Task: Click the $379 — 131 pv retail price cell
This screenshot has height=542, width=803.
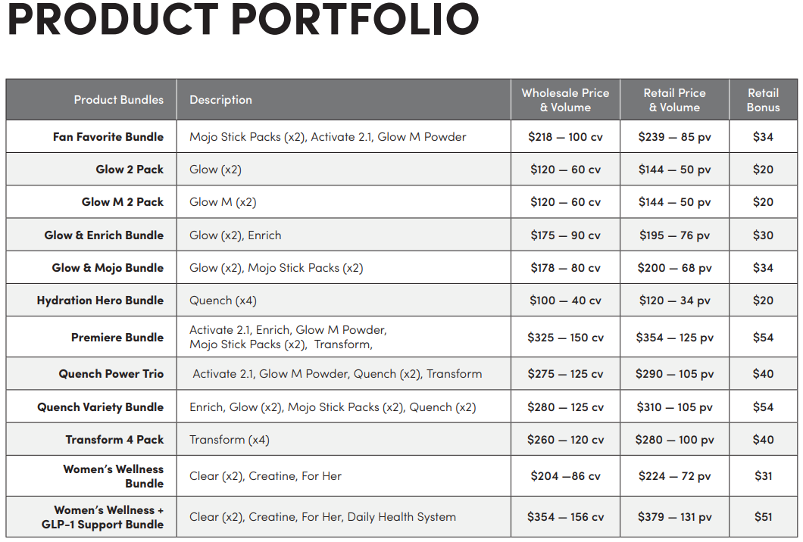Action: click(x=674, y=517)
